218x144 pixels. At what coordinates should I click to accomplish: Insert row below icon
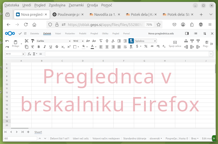click(192, 41)
